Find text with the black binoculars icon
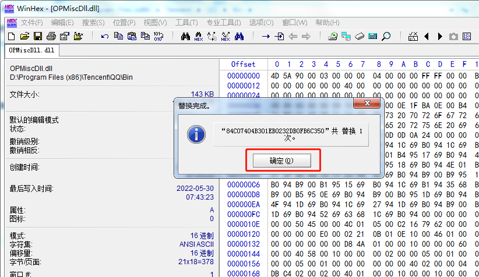The height and width of the screenshot is (277, 479). (x=185, y=36)
